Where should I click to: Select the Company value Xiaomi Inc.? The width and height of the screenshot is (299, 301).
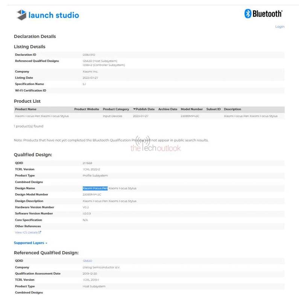90,71
